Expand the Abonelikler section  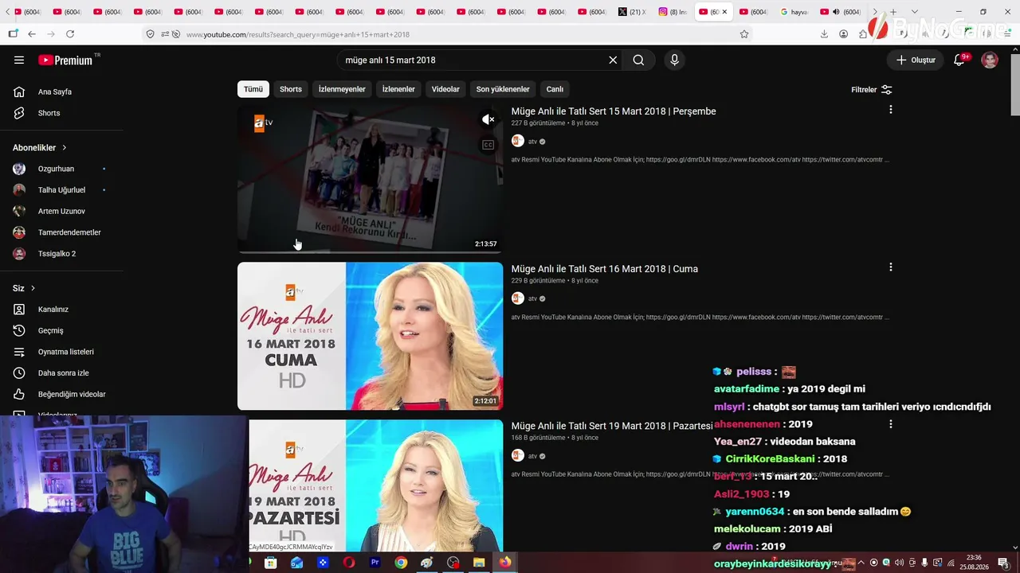(x=40, y=147)
